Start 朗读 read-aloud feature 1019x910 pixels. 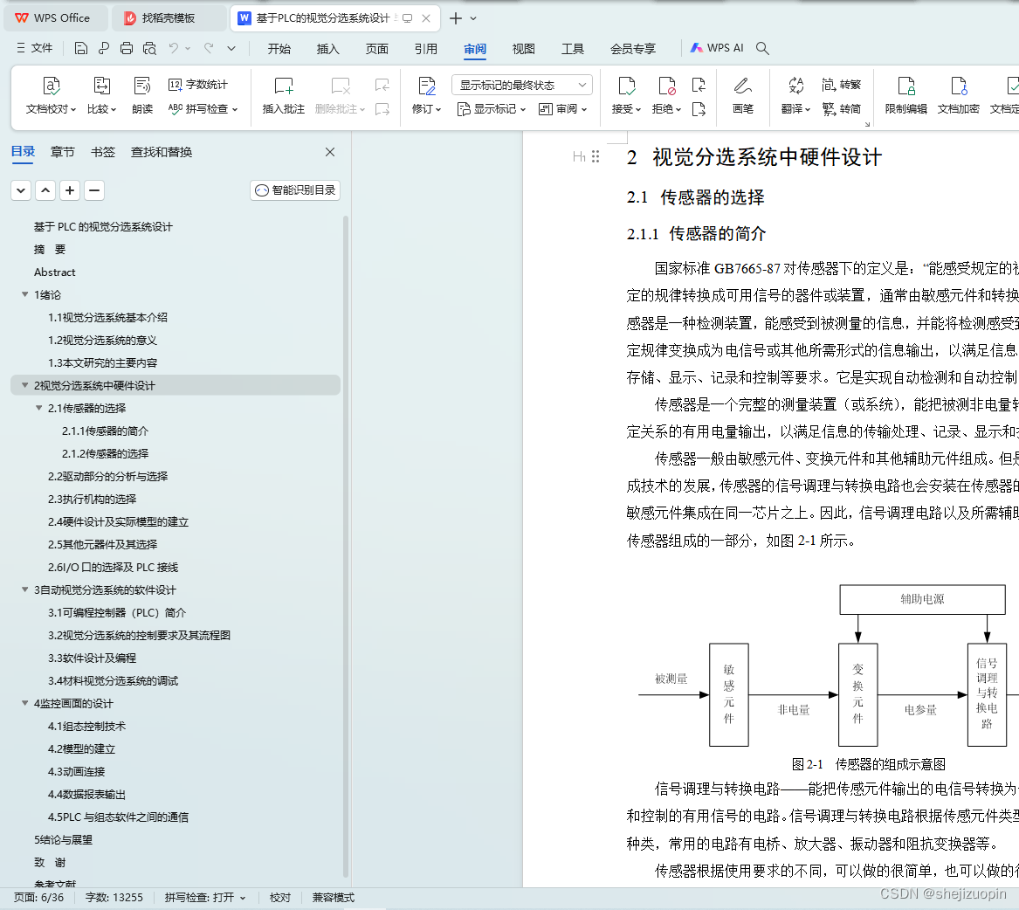141,95
